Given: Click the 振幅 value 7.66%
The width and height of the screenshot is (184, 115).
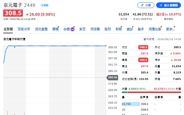Looking at the screenshot, I should coord(177,79).
